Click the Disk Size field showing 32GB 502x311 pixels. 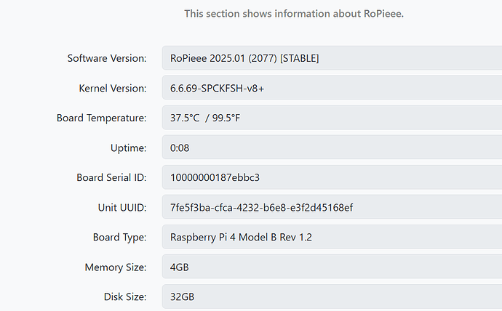(332, 296)
